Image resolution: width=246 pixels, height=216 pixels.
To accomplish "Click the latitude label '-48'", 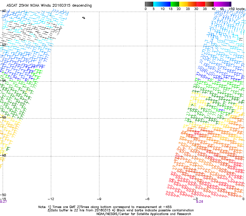I will 3,155.
